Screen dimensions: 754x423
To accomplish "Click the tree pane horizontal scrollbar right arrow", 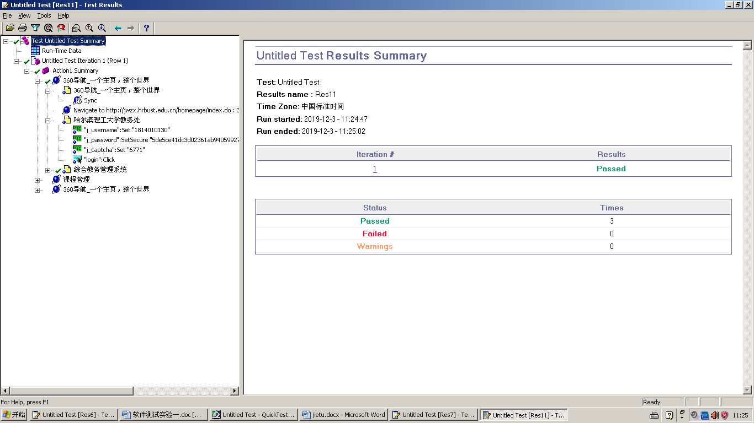I will 235,391.
